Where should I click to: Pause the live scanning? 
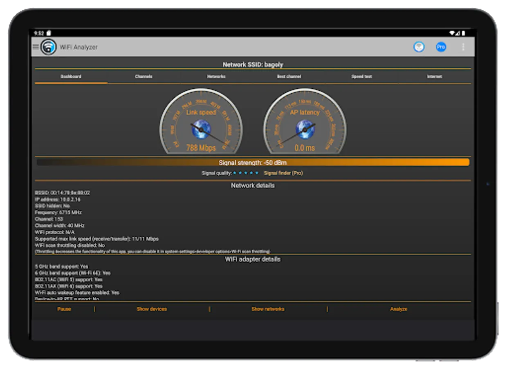(x=64, y=309)
